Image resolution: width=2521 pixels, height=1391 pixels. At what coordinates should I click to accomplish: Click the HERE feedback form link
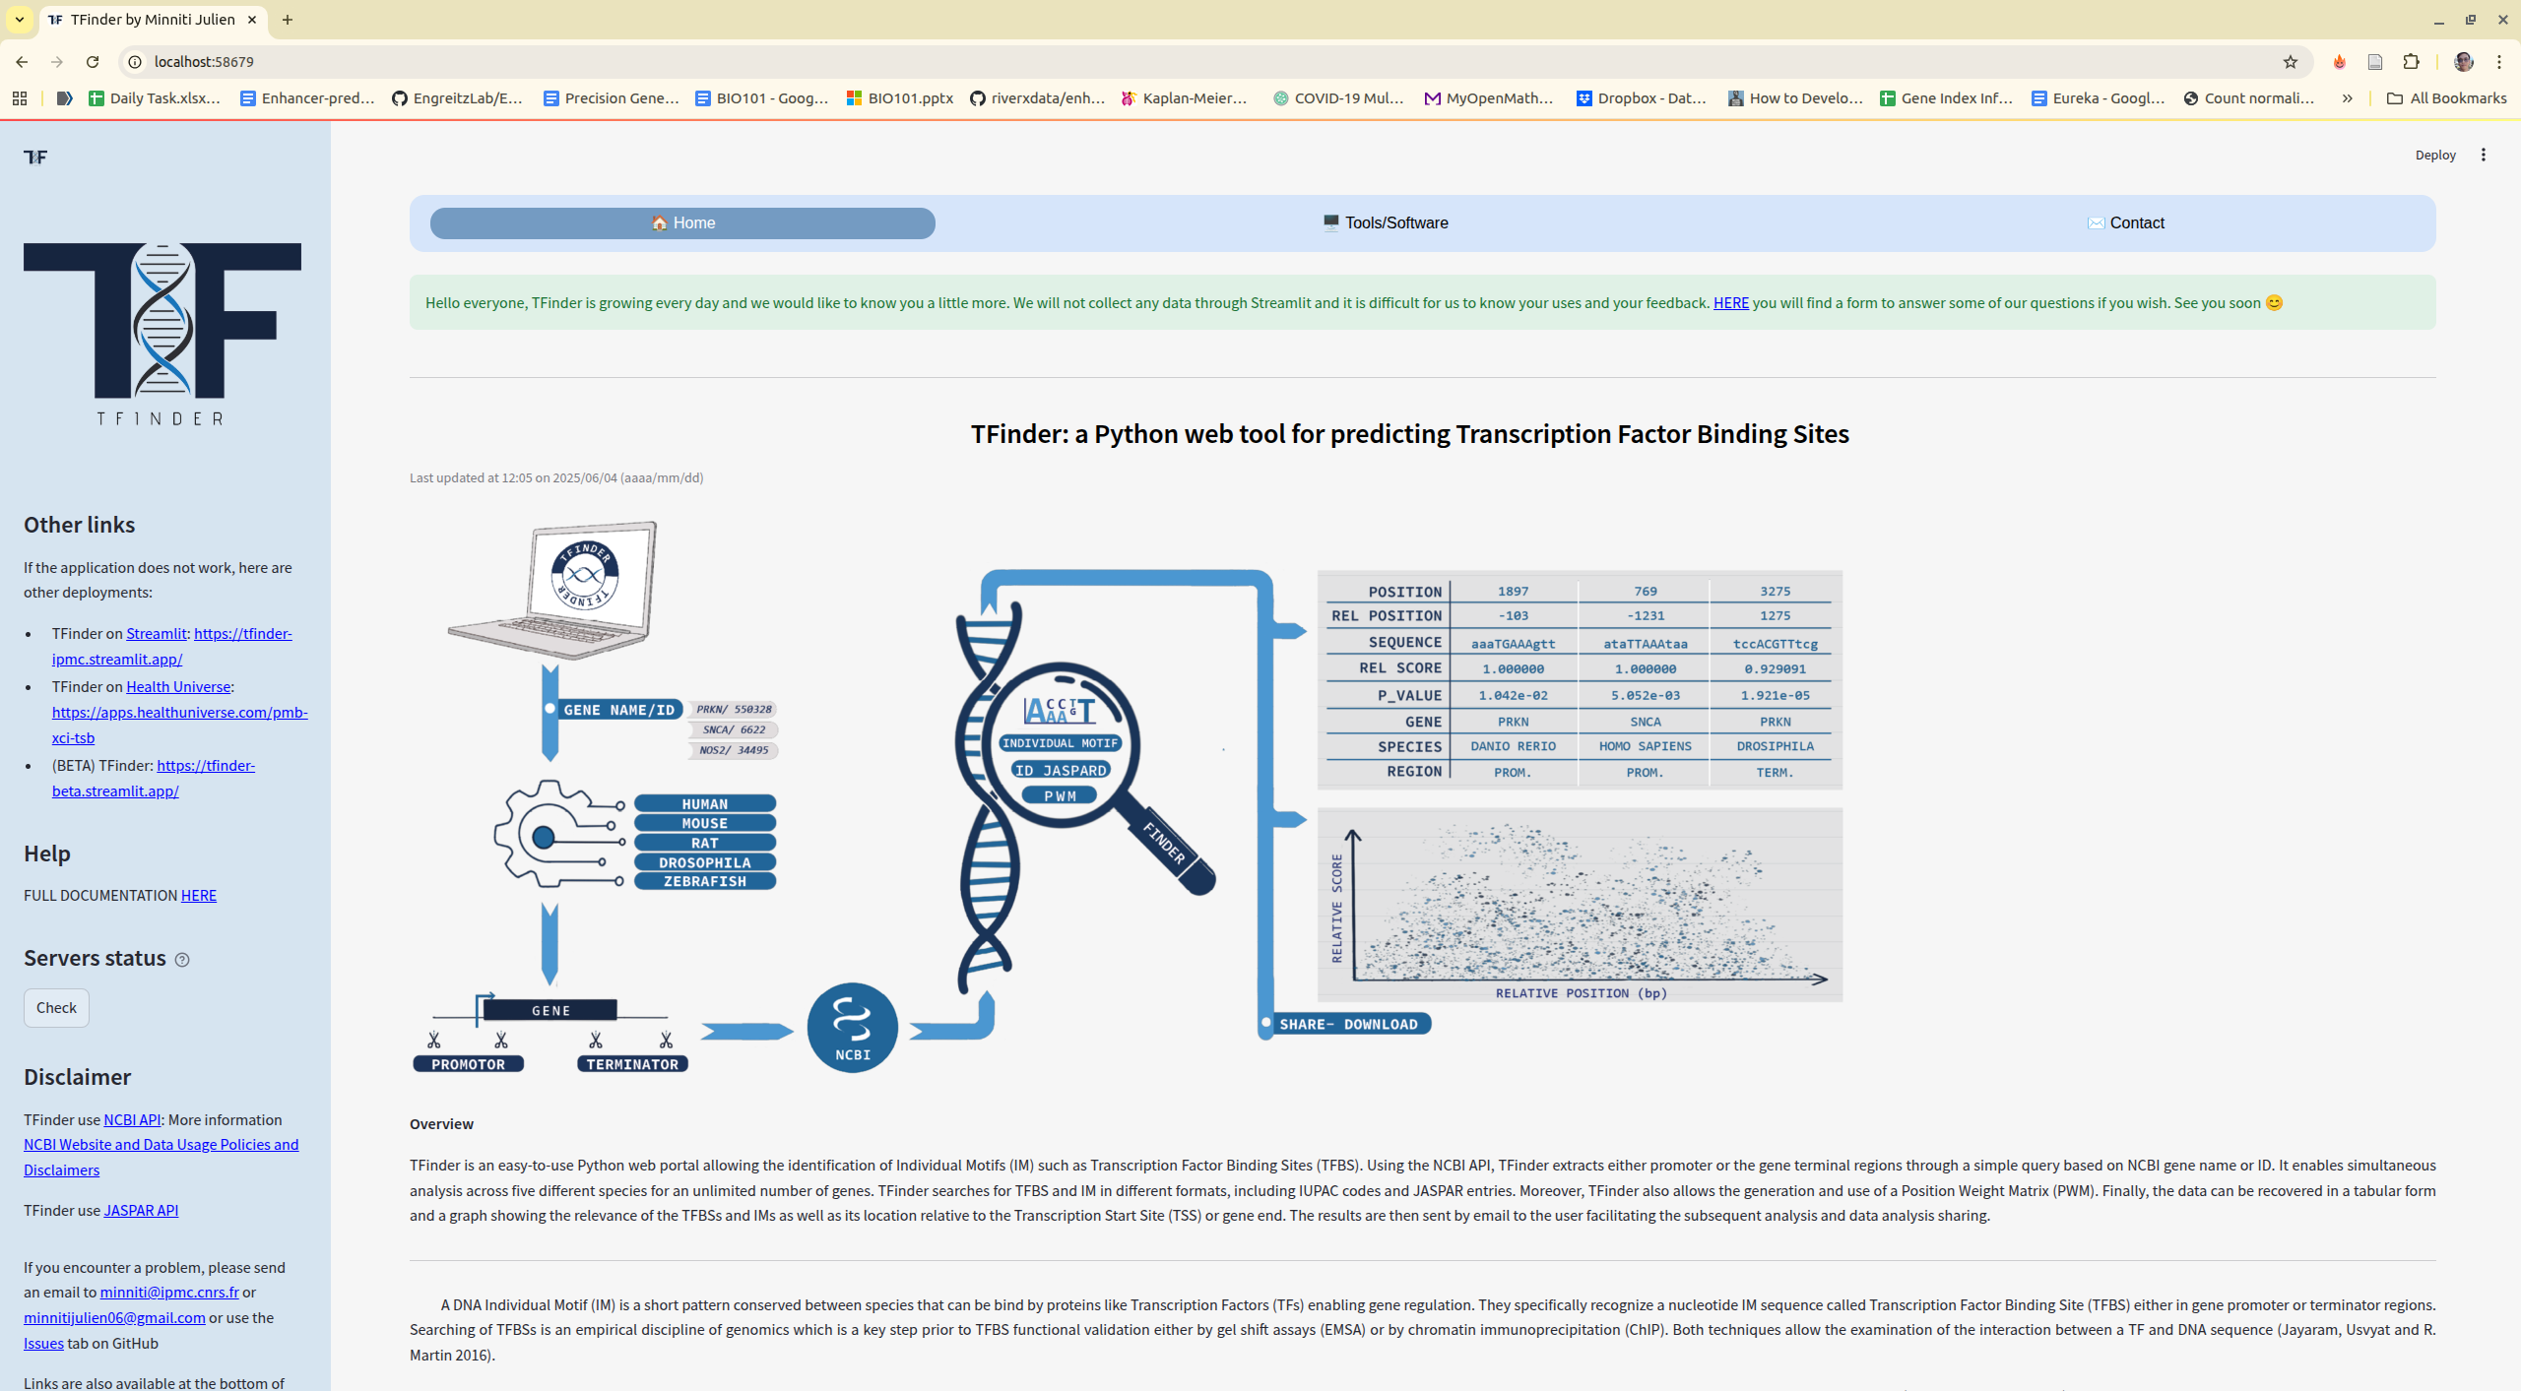point(1730,303)
